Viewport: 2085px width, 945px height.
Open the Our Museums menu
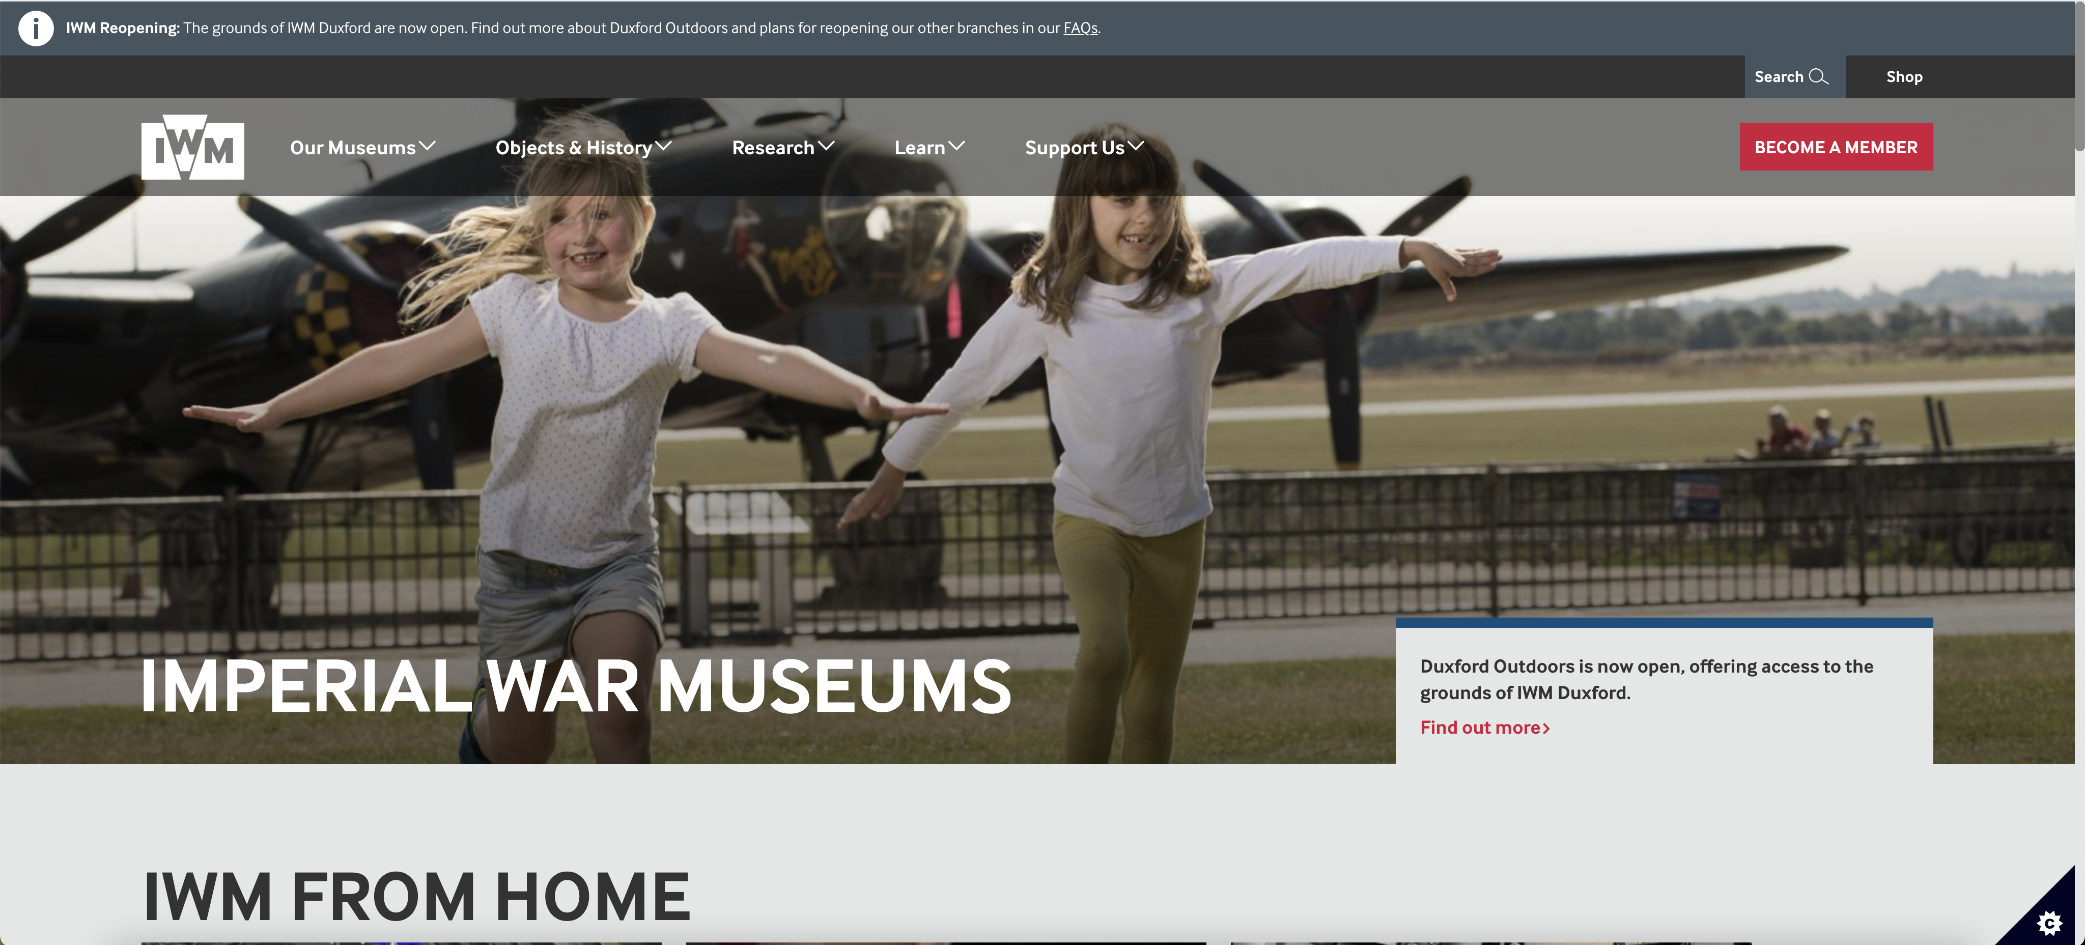coord(353,147)
